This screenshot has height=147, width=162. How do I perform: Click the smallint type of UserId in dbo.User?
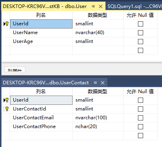tap(98, 24)
